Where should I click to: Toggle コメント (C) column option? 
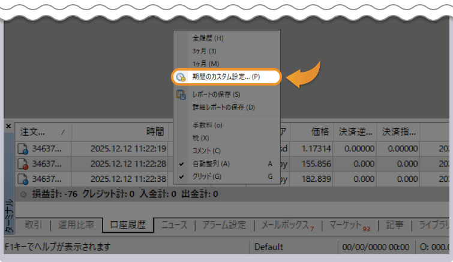[227, 151]
